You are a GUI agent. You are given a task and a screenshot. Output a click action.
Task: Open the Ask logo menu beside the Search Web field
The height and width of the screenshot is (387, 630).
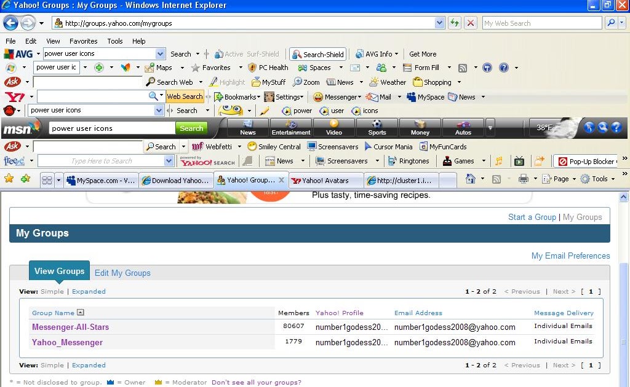click(x=12, y=82)
